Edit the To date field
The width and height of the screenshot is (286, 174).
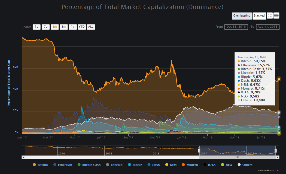tap(267, 27)
